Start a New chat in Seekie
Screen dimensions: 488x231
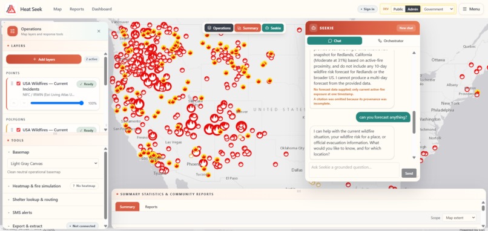point(406,28)
